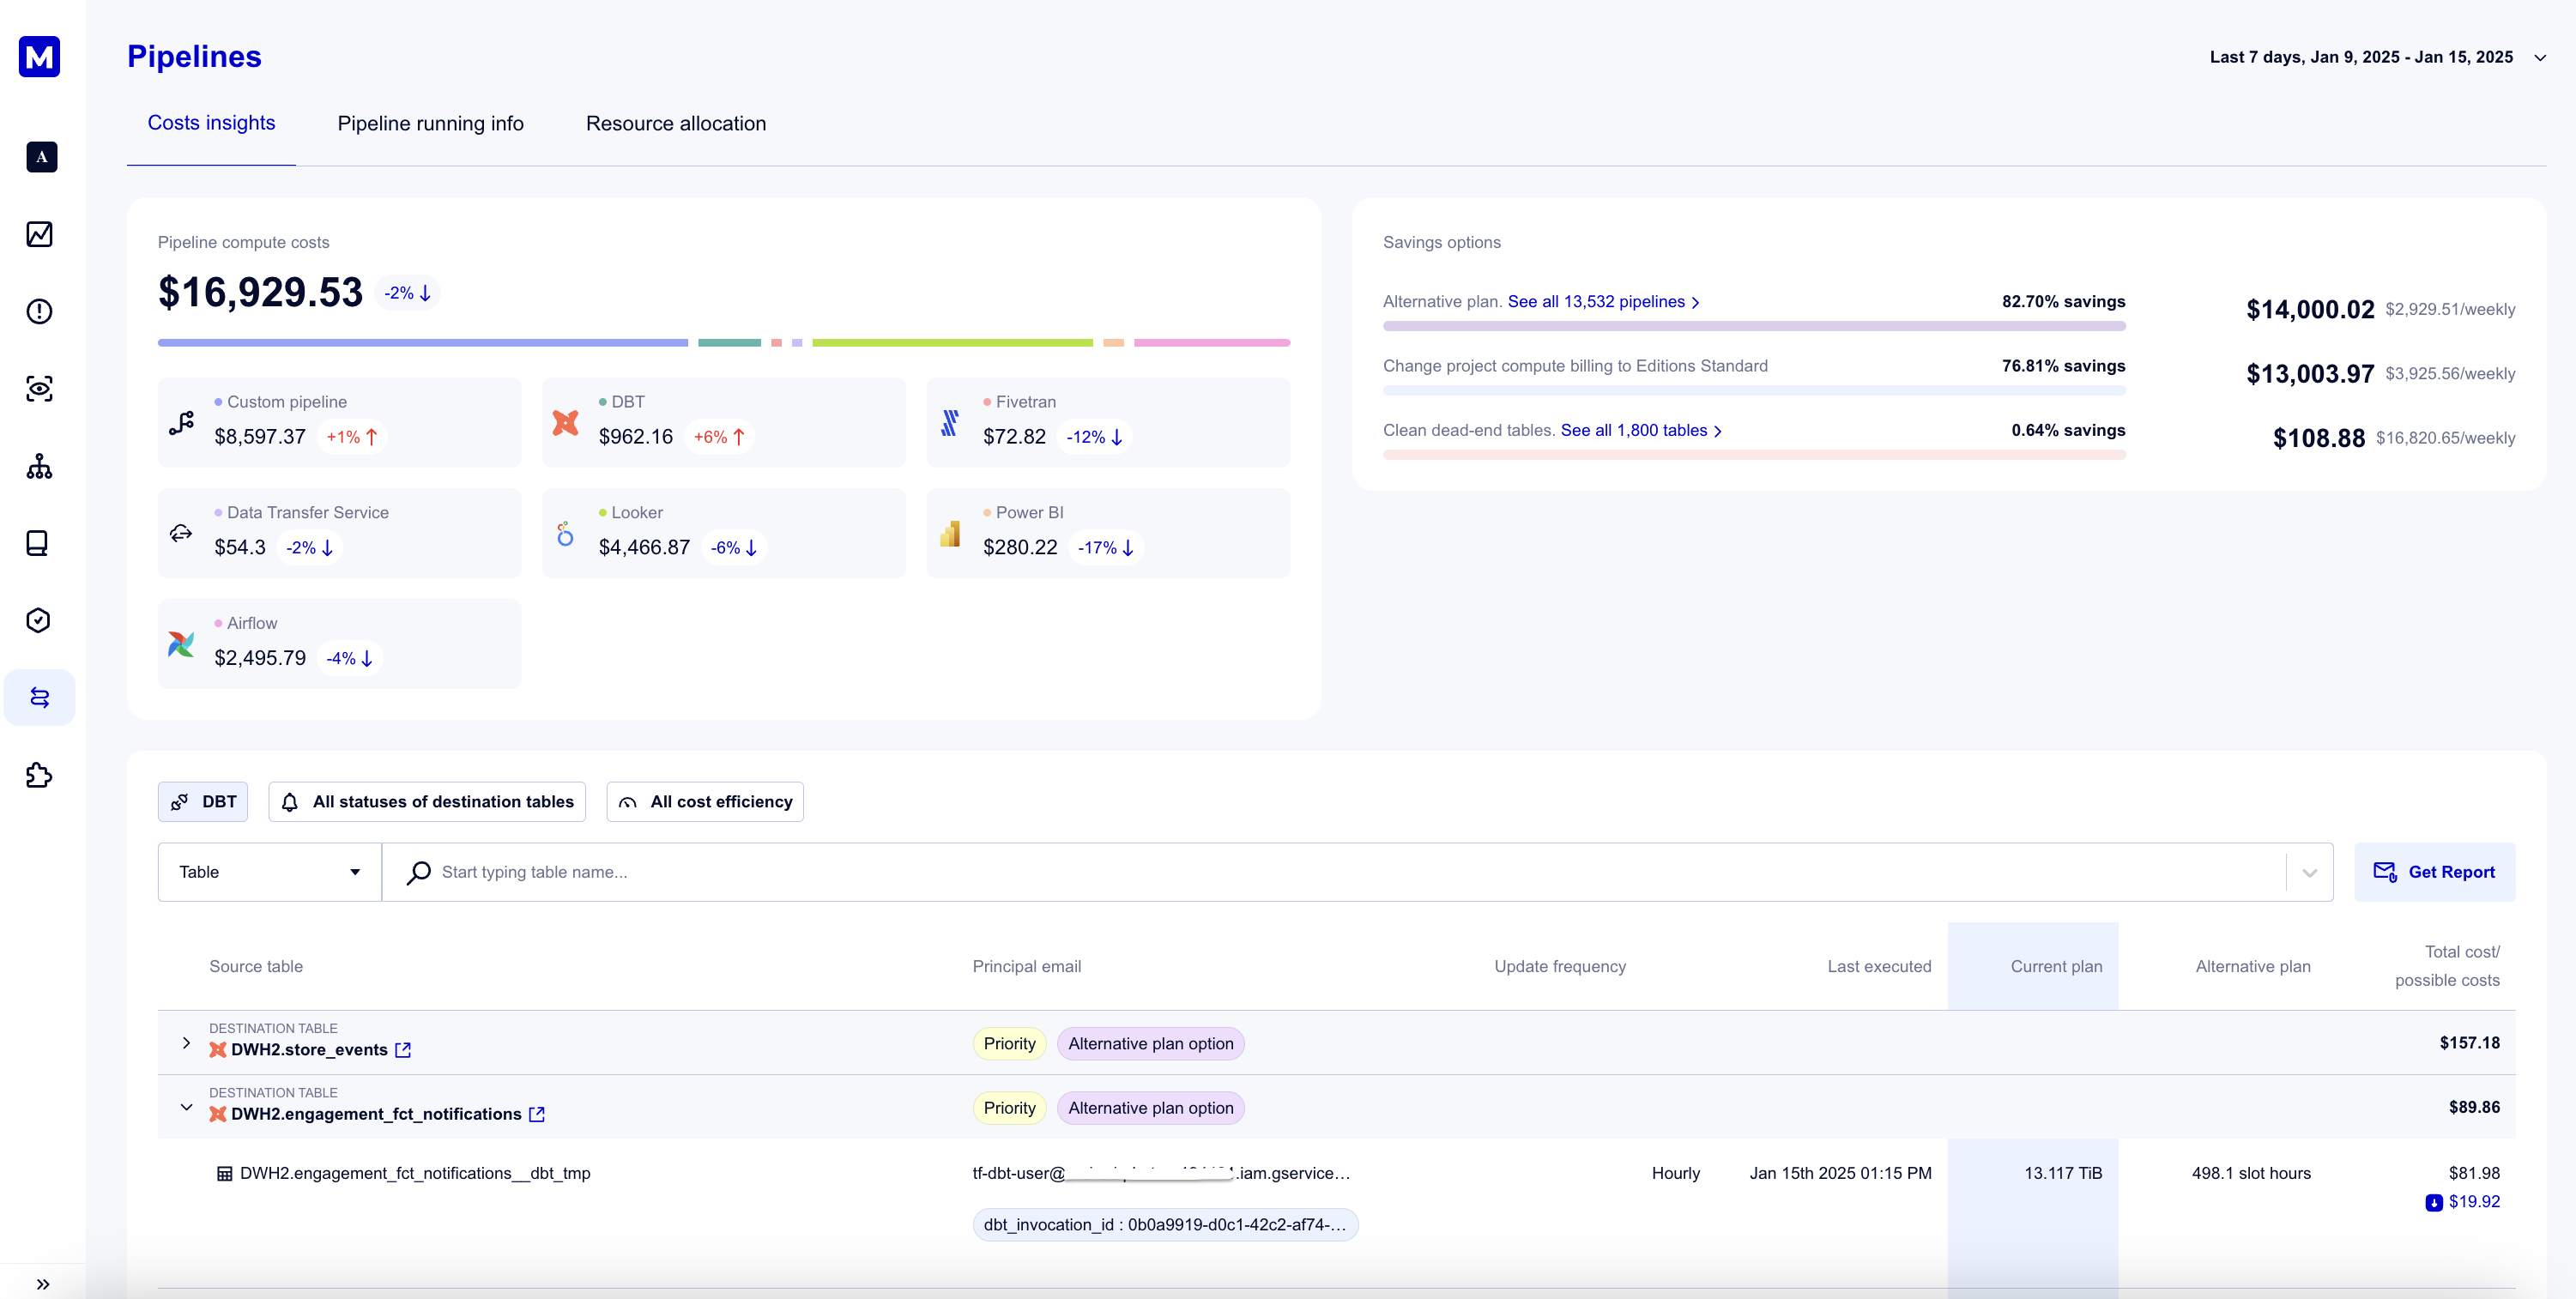
Task: Open the Table type dropdown
Action: [x=269, y=872]
